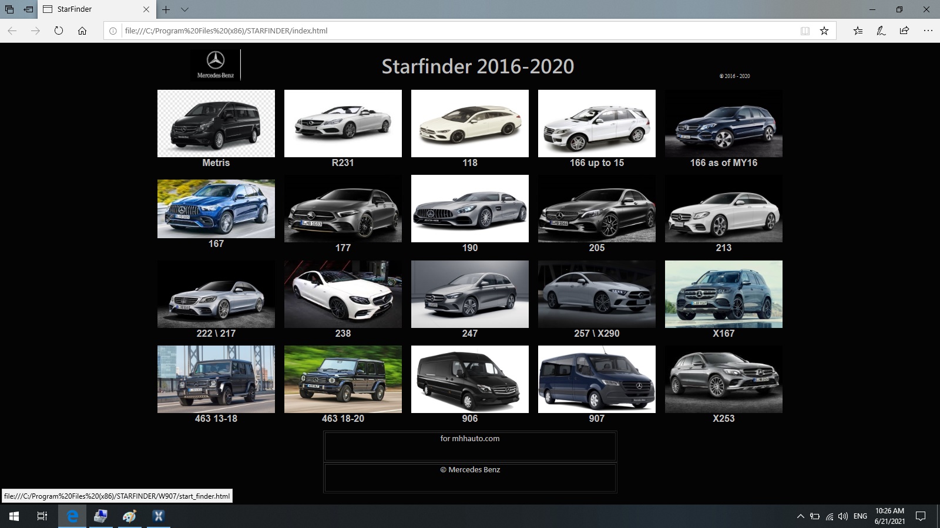Set these tabs aside icon
This screenshot has height=528, width=940.
click(x=28, y=9)
